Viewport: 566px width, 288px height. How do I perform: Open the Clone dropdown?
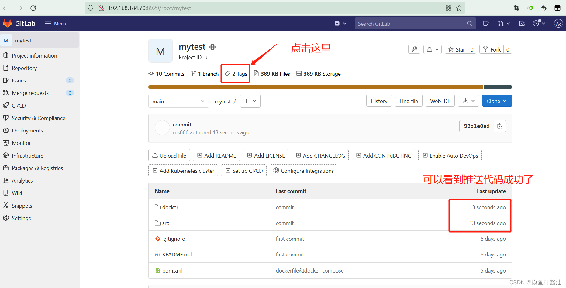pyautogui.click(x=497, y=101)
